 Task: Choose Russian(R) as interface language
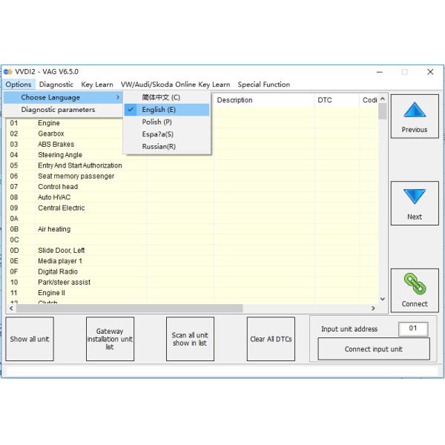pos(159,146)
